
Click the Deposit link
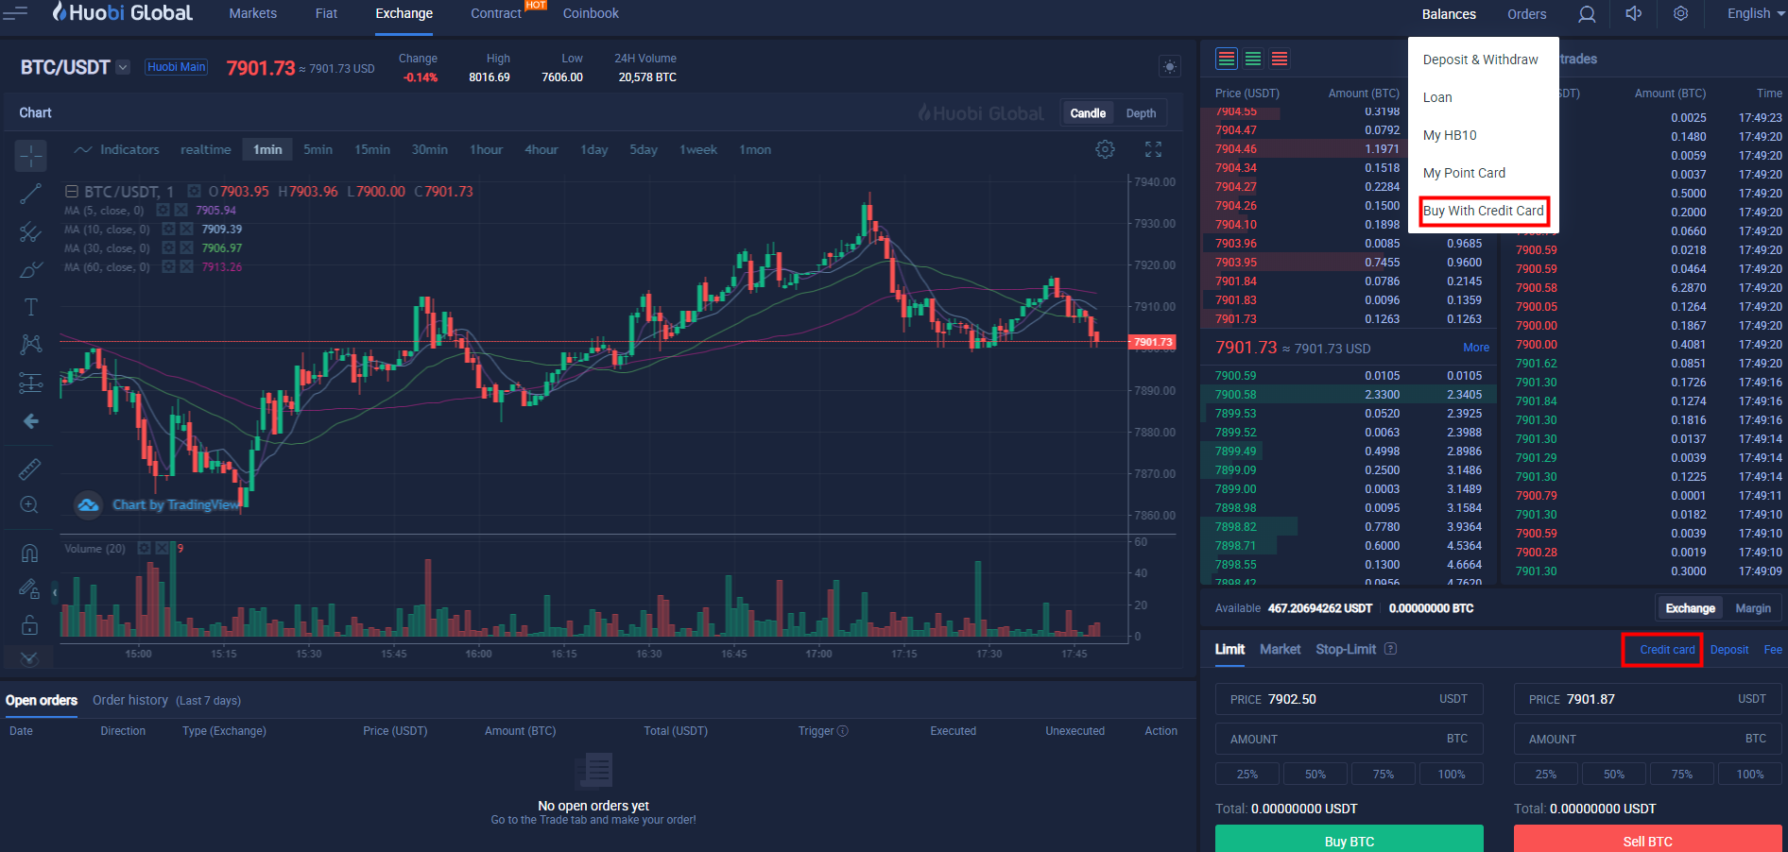1729,650
